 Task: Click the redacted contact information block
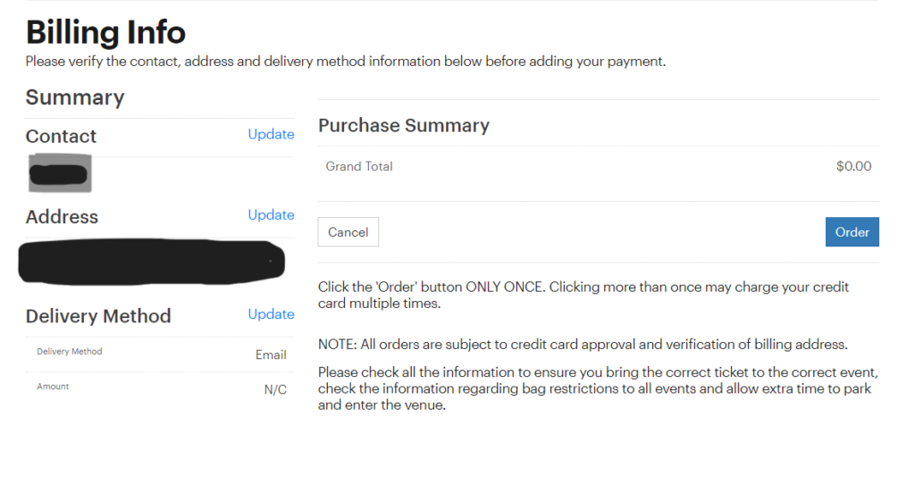[x=59, y=173]
